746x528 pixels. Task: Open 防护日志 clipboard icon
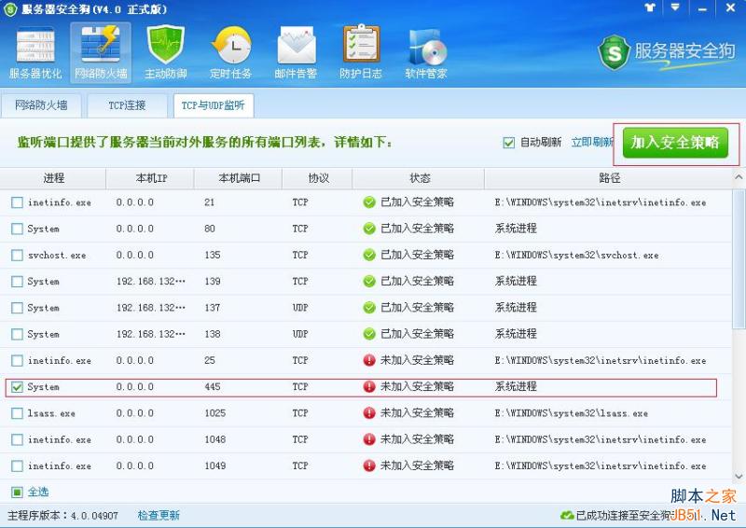(x=361, y=52)
